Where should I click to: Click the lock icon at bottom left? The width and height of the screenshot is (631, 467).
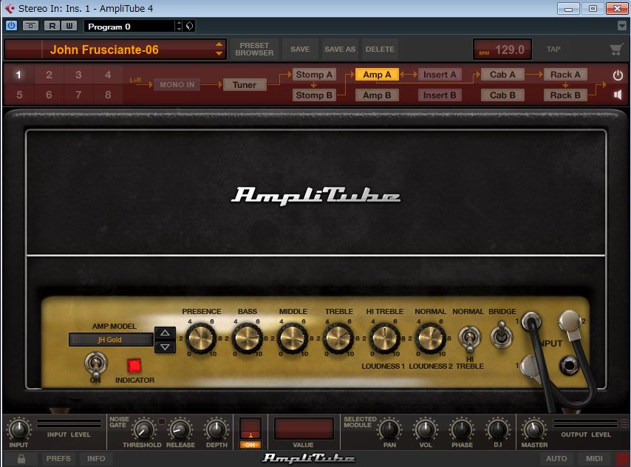pyautogui.click(x=21, y=459)
